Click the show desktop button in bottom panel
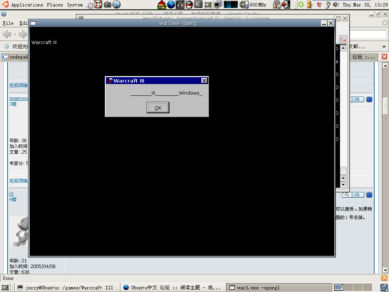Image resolution: width=389 pixels, height=292 pixels. click(x=5, y=287)
